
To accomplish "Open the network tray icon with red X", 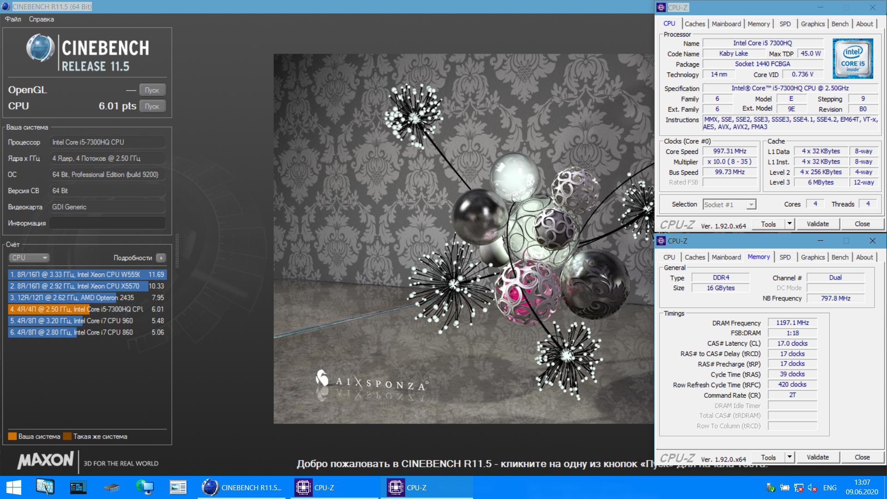I will coord(798,487).
